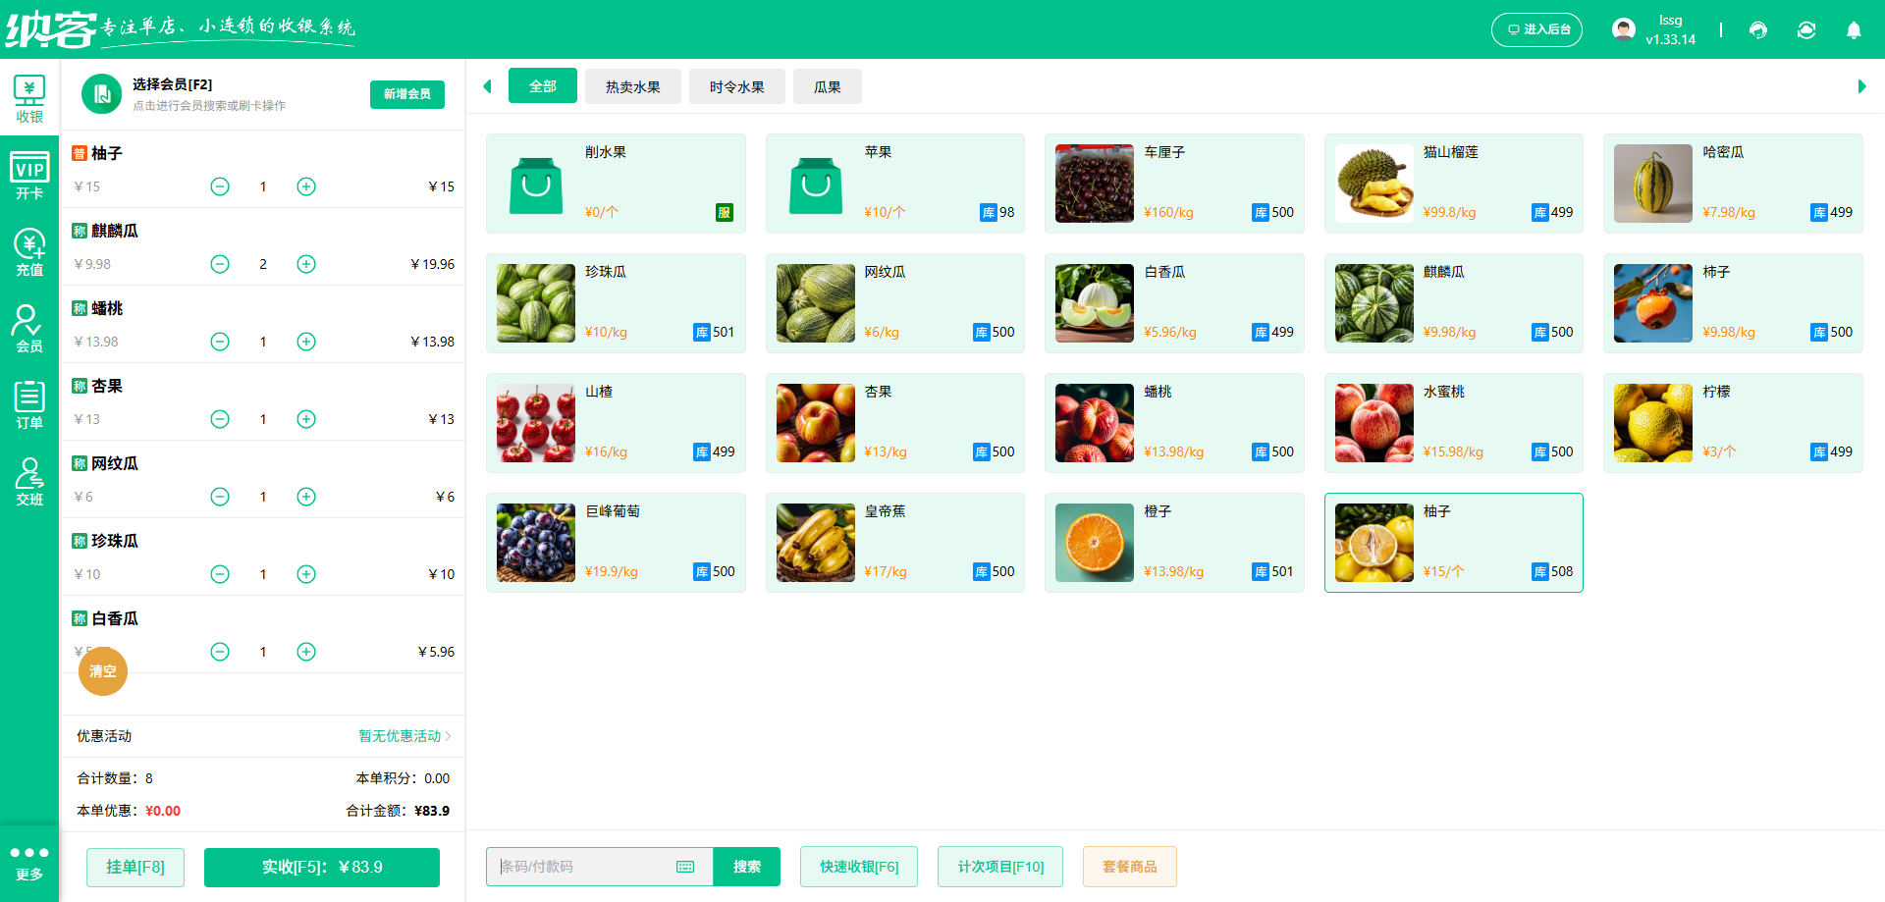Open 更多 more options in sidebar
The image size is (1885, 902).
click(29, 863)
